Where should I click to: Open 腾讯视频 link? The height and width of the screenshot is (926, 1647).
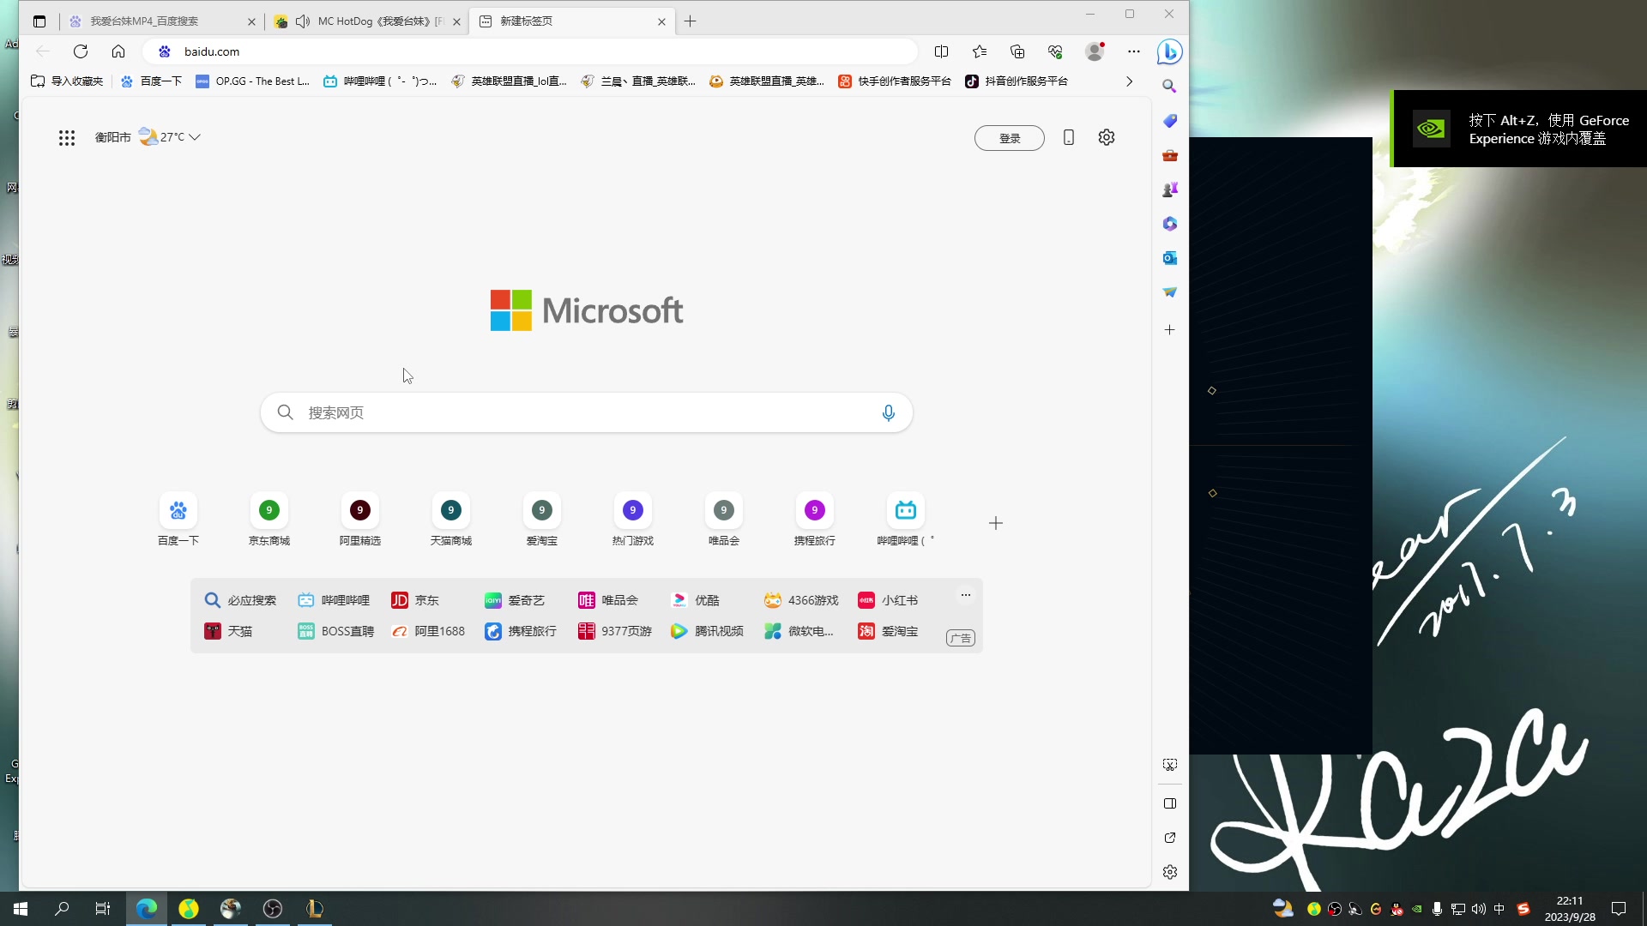[708, 631]
